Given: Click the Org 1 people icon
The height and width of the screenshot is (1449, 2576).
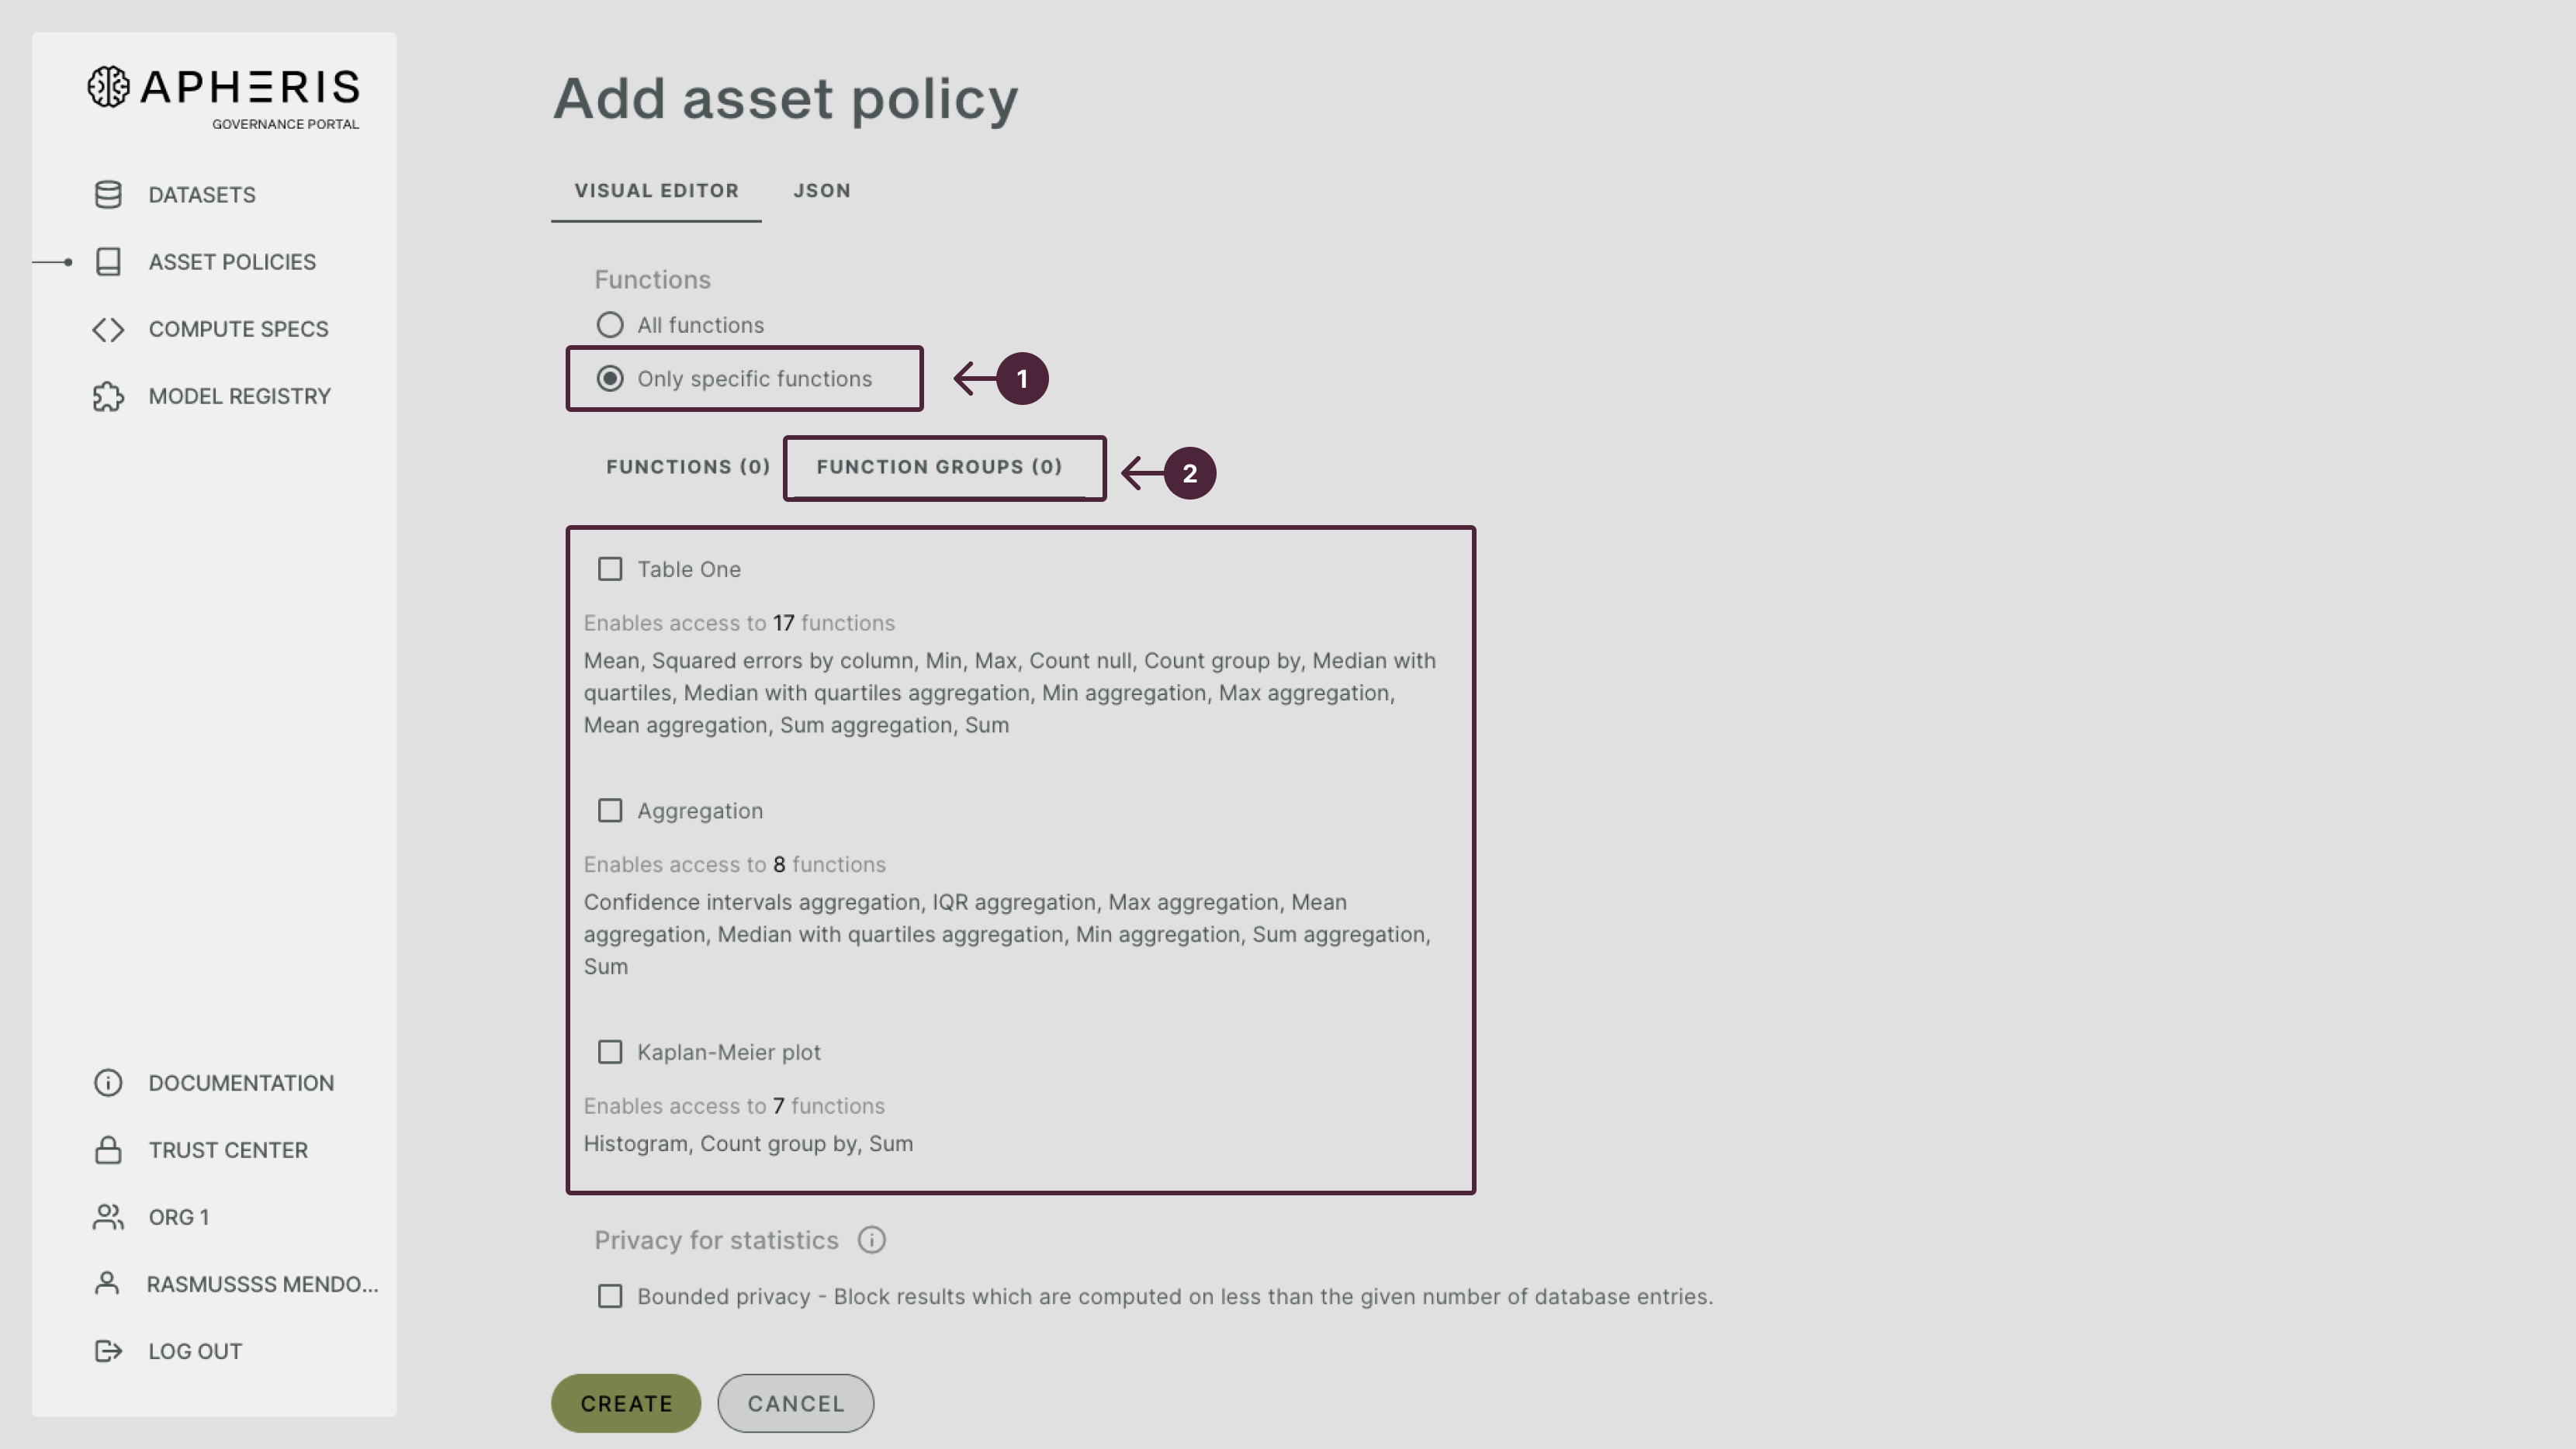Looking at the screenshot, I should tap(108, 1217).
